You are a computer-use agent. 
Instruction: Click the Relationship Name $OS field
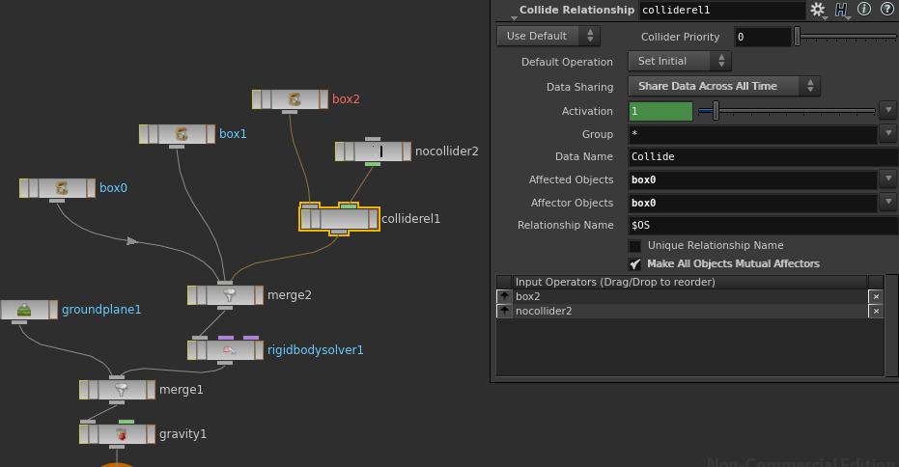click(x=763, y=225)
